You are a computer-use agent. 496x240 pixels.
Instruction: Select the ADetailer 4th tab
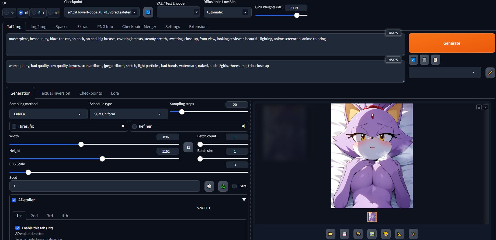pyautogui.click(x=65, y=216)
